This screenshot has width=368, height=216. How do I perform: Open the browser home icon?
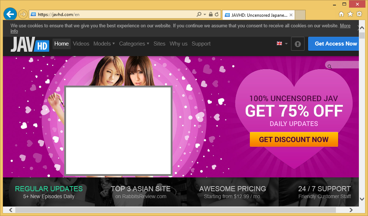[341, 14]
